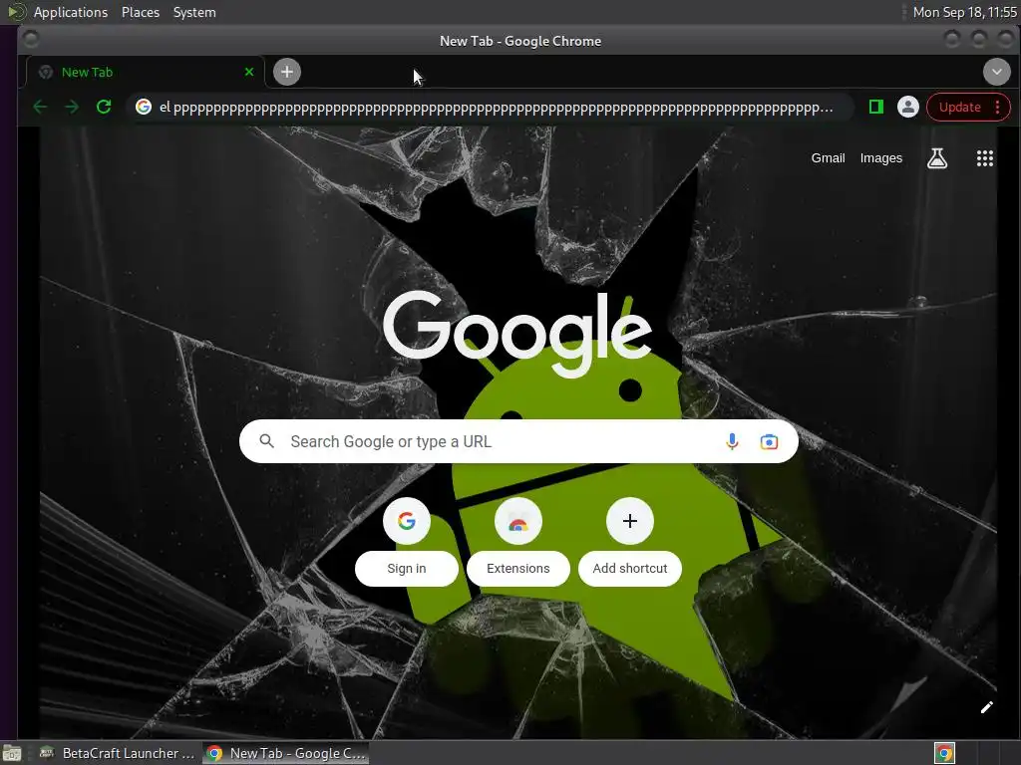Open the System menu
Viewport: 1021px width, 765px height.
pyautogui.click(x=194, y=12)
